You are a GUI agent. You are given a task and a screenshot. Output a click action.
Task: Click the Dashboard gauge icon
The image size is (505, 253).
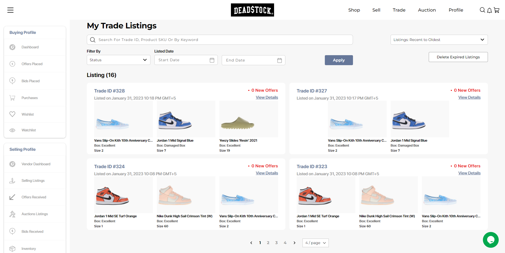(12, 47)
